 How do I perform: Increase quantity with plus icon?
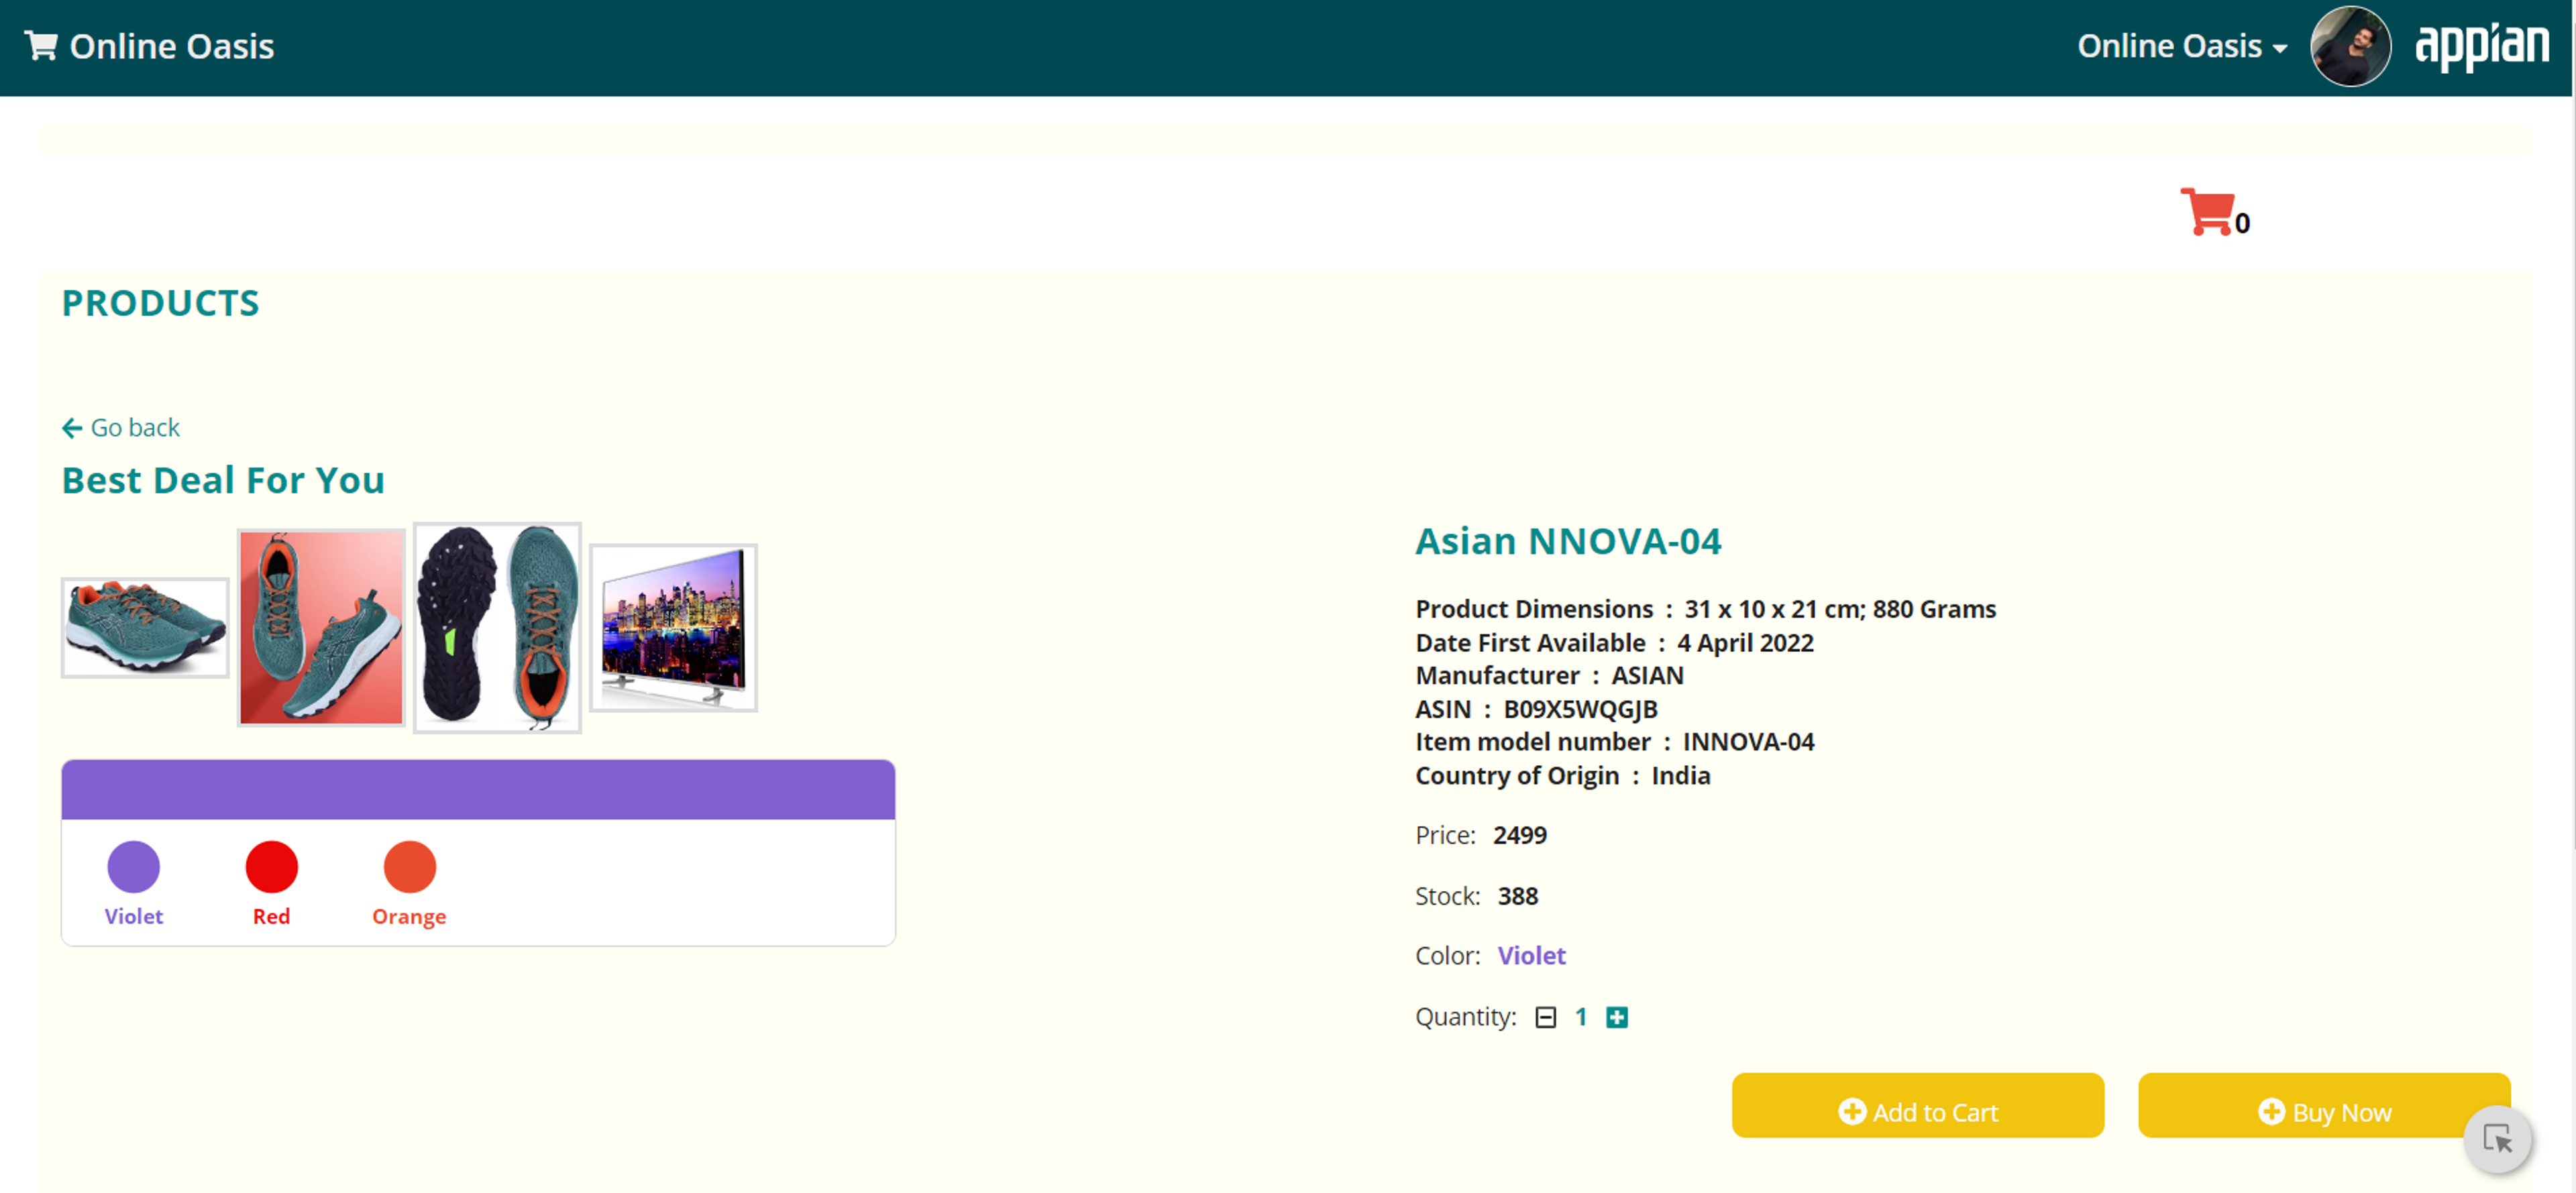[1616, 1017]
